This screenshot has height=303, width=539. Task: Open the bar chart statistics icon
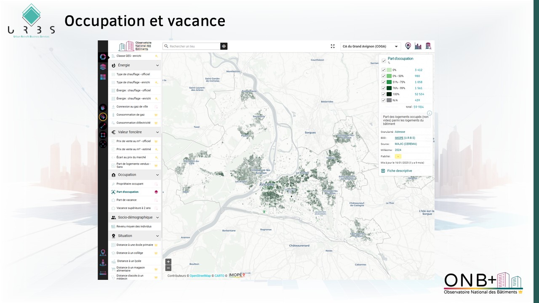coord(418,46)
